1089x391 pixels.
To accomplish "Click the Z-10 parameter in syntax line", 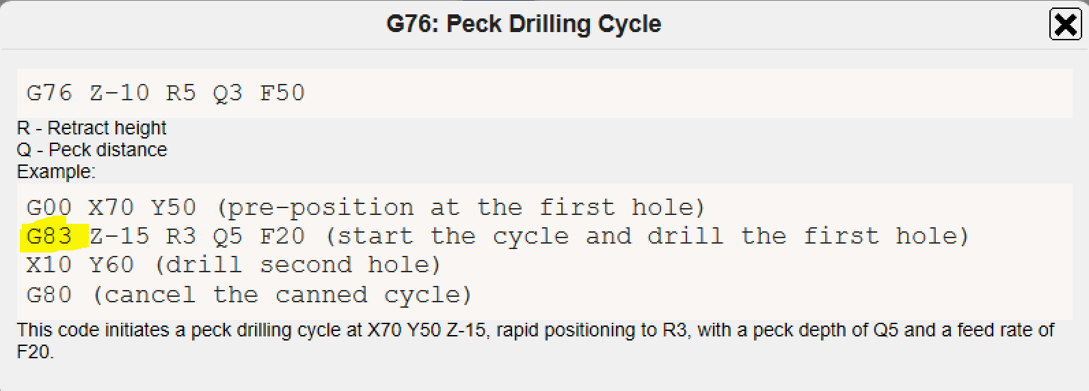I will [120, 93].
